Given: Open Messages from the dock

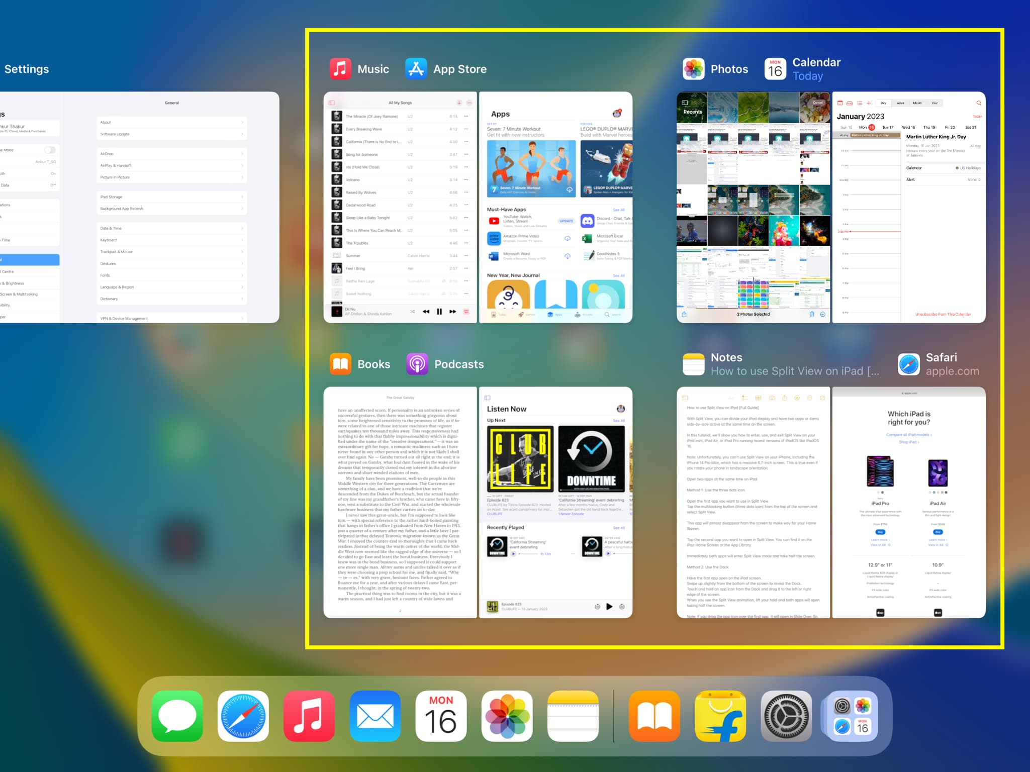Looking at the screenshot, I should tap(177, 716).
